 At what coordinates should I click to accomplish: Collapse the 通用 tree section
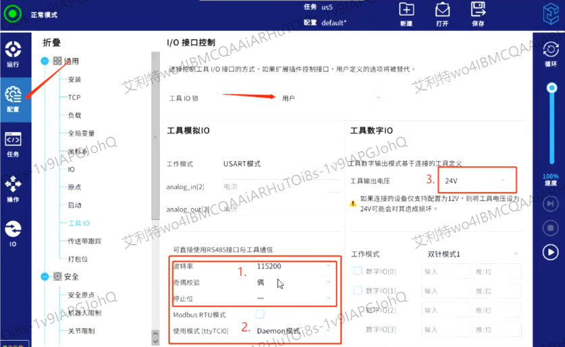pos(45,61)
